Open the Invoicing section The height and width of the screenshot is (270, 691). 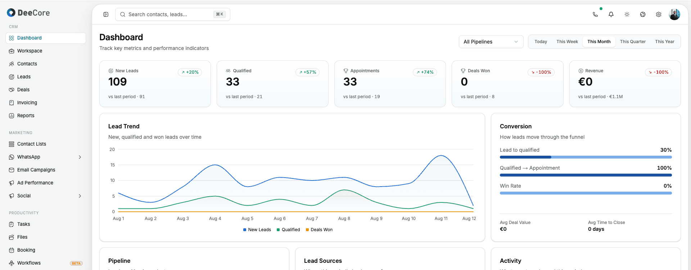[x=46, y=103]
